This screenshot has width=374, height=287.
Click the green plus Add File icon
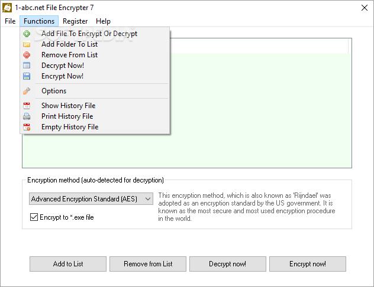27,34
